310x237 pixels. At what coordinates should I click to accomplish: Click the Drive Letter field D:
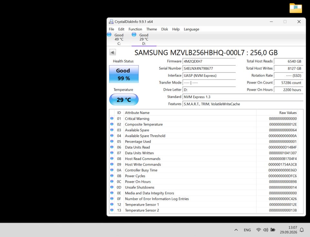coord(209,90)
